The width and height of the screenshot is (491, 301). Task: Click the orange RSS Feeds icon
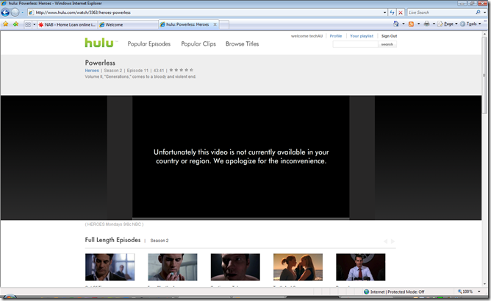411,24
